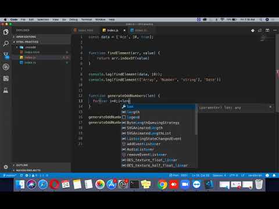Screen dimensions: 279x209
Task: Collapse the .vscode folder in explorer
Action: [42, 47]
